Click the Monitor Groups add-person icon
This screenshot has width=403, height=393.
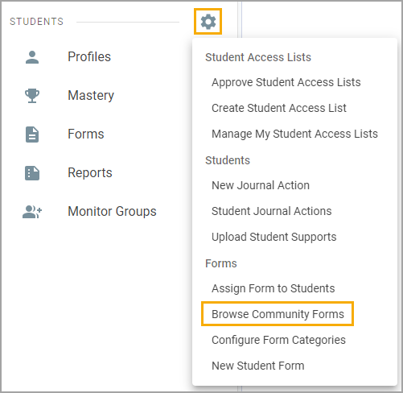(32, 212)
